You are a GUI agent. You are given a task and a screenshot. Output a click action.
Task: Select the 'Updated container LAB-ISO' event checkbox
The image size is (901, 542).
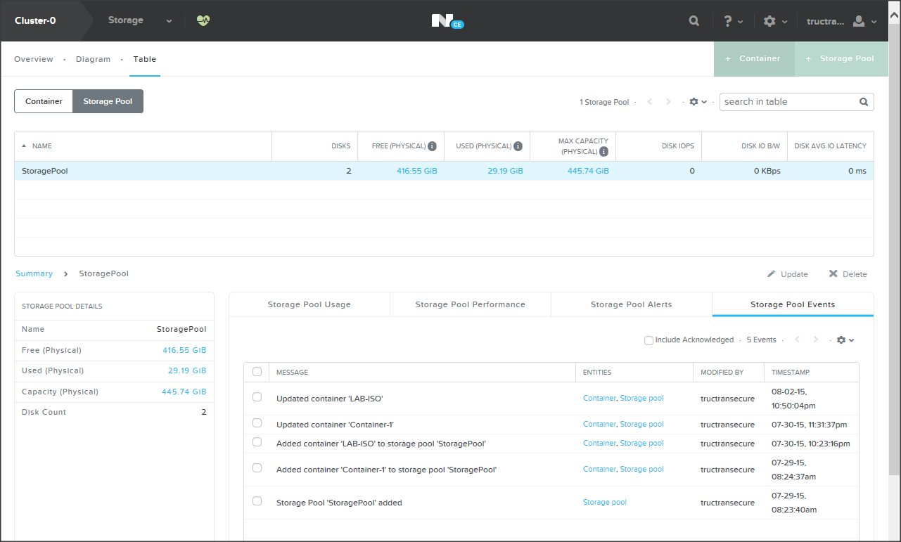[257, 397]
